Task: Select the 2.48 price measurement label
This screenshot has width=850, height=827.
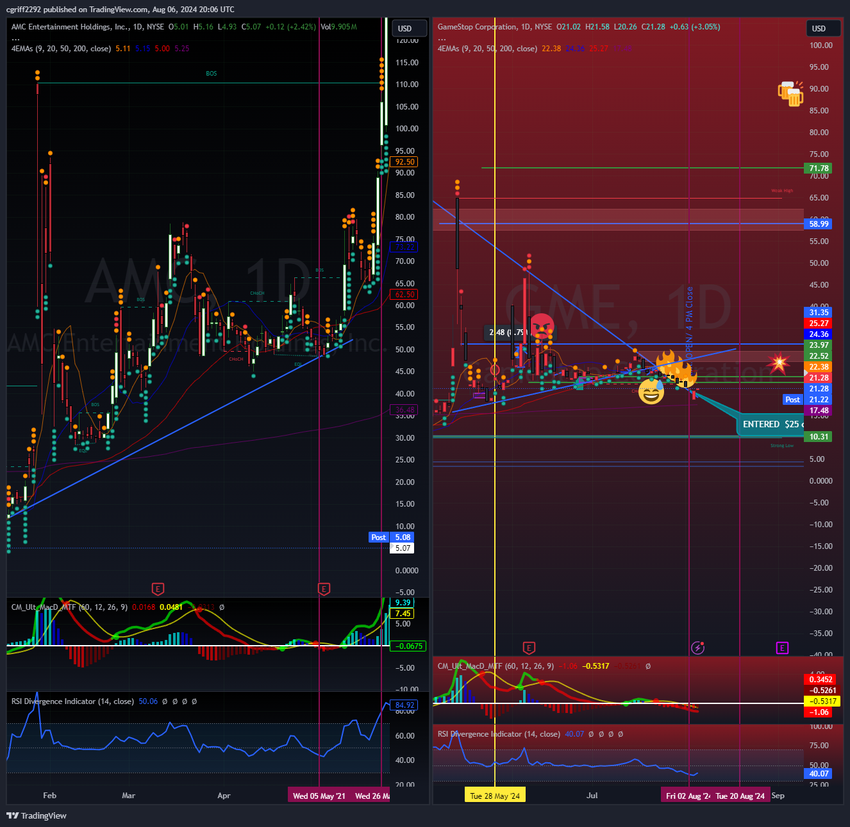Action: point(508,332)
